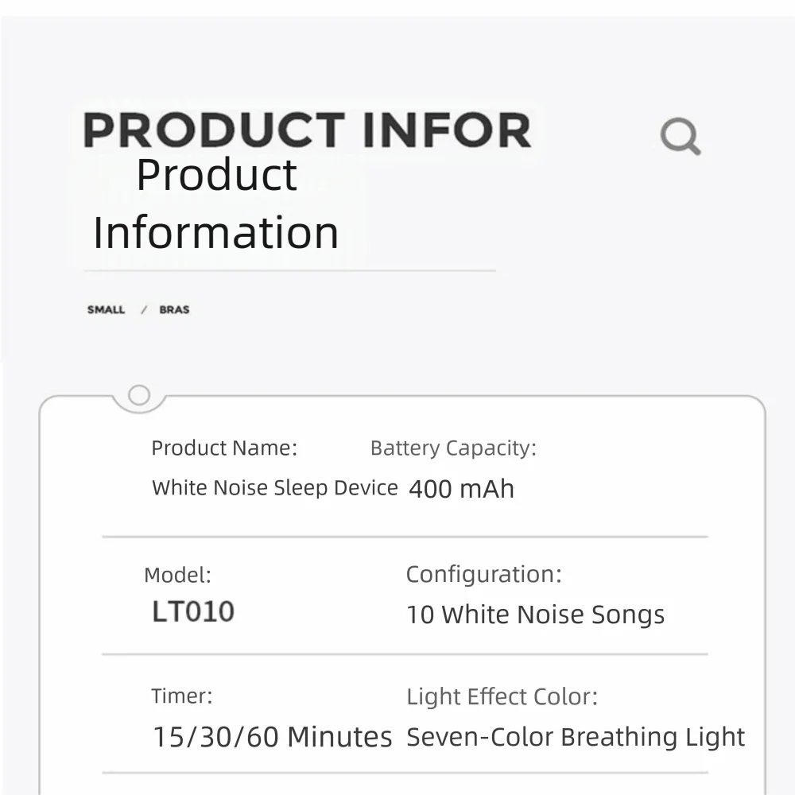Click the Model label
This screenshot has width=795, height=795.
[x=177, y=575]
